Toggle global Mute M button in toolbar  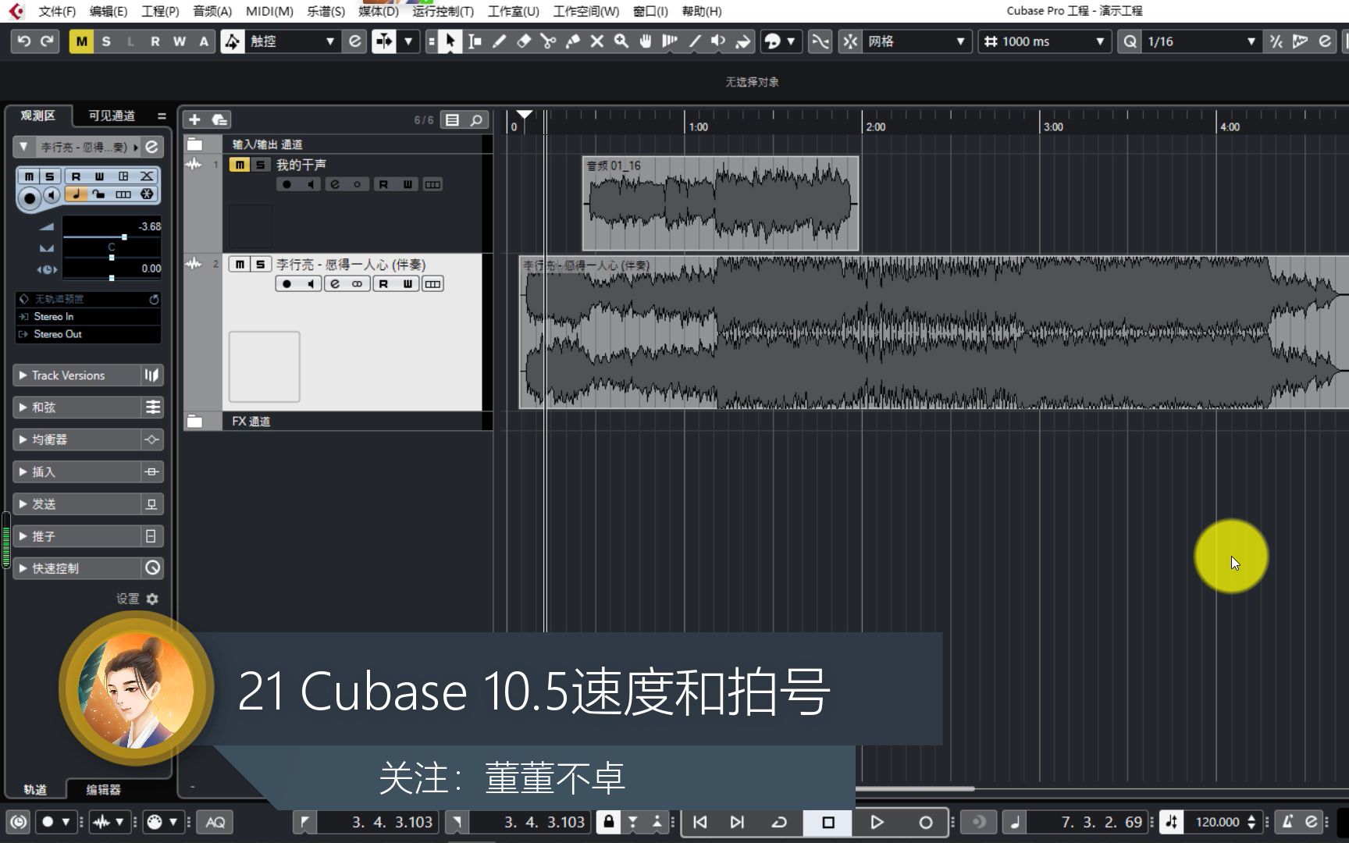(82, 41)
